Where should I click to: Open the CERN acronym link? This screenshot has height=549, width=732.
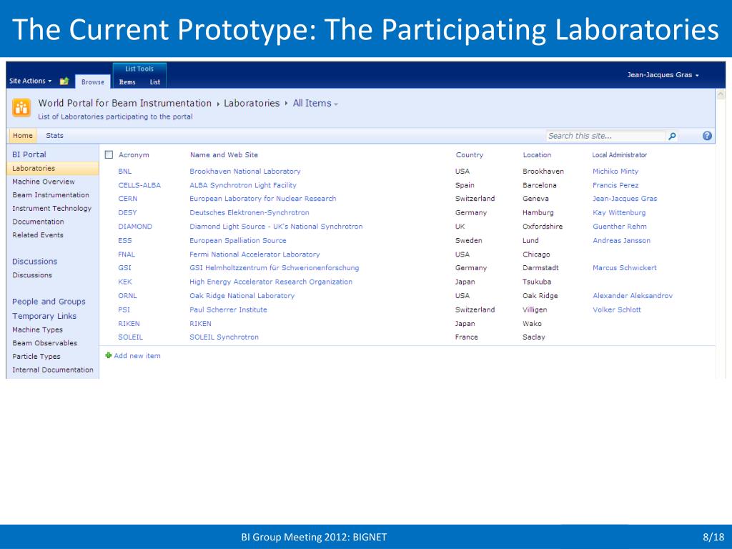click(x=127, y=199)
